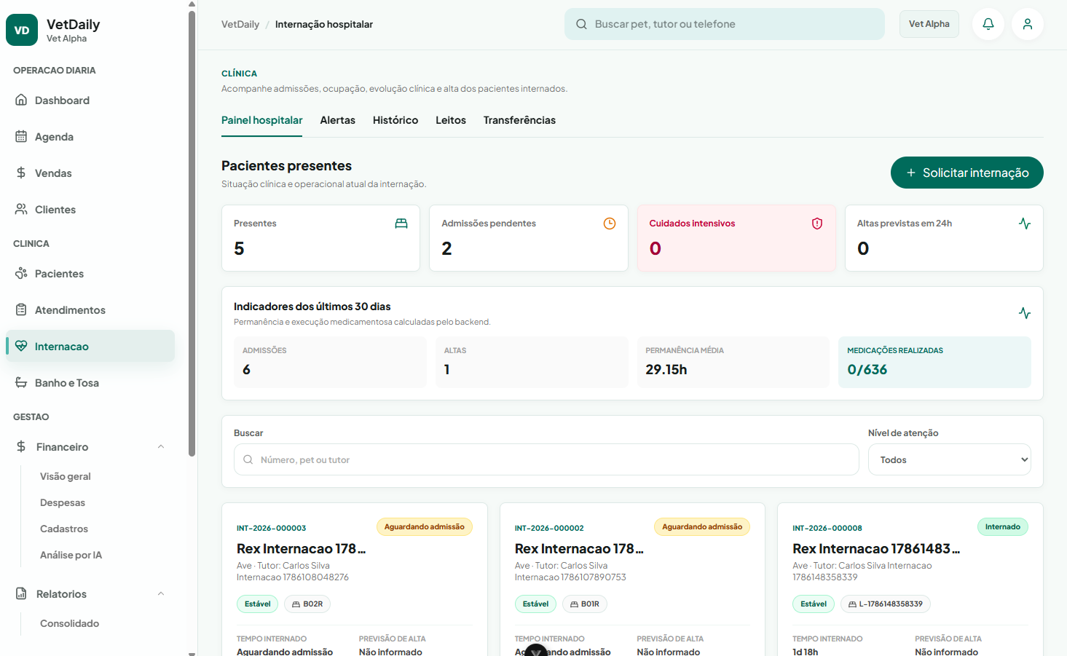The width and height of the screenshot is (1067, 656).
Task: Click the sidebar vertical scrollbar
Action: (x=192, y=233)
